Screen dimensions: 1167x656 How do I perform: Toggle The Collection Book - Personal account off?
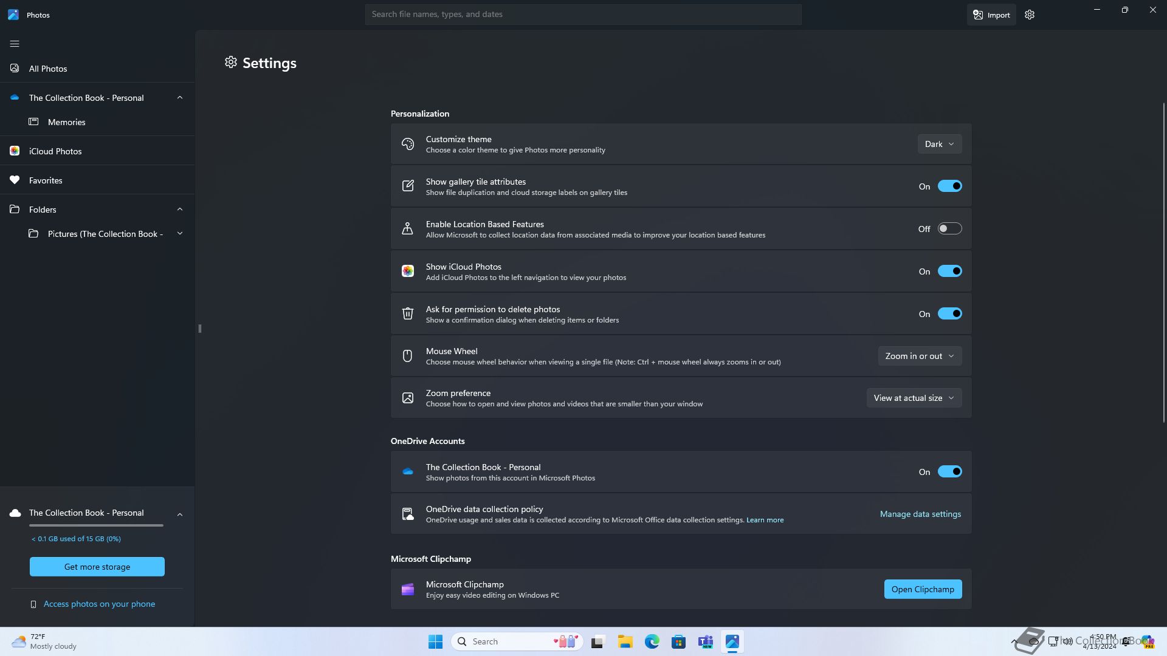coord(949,471)
